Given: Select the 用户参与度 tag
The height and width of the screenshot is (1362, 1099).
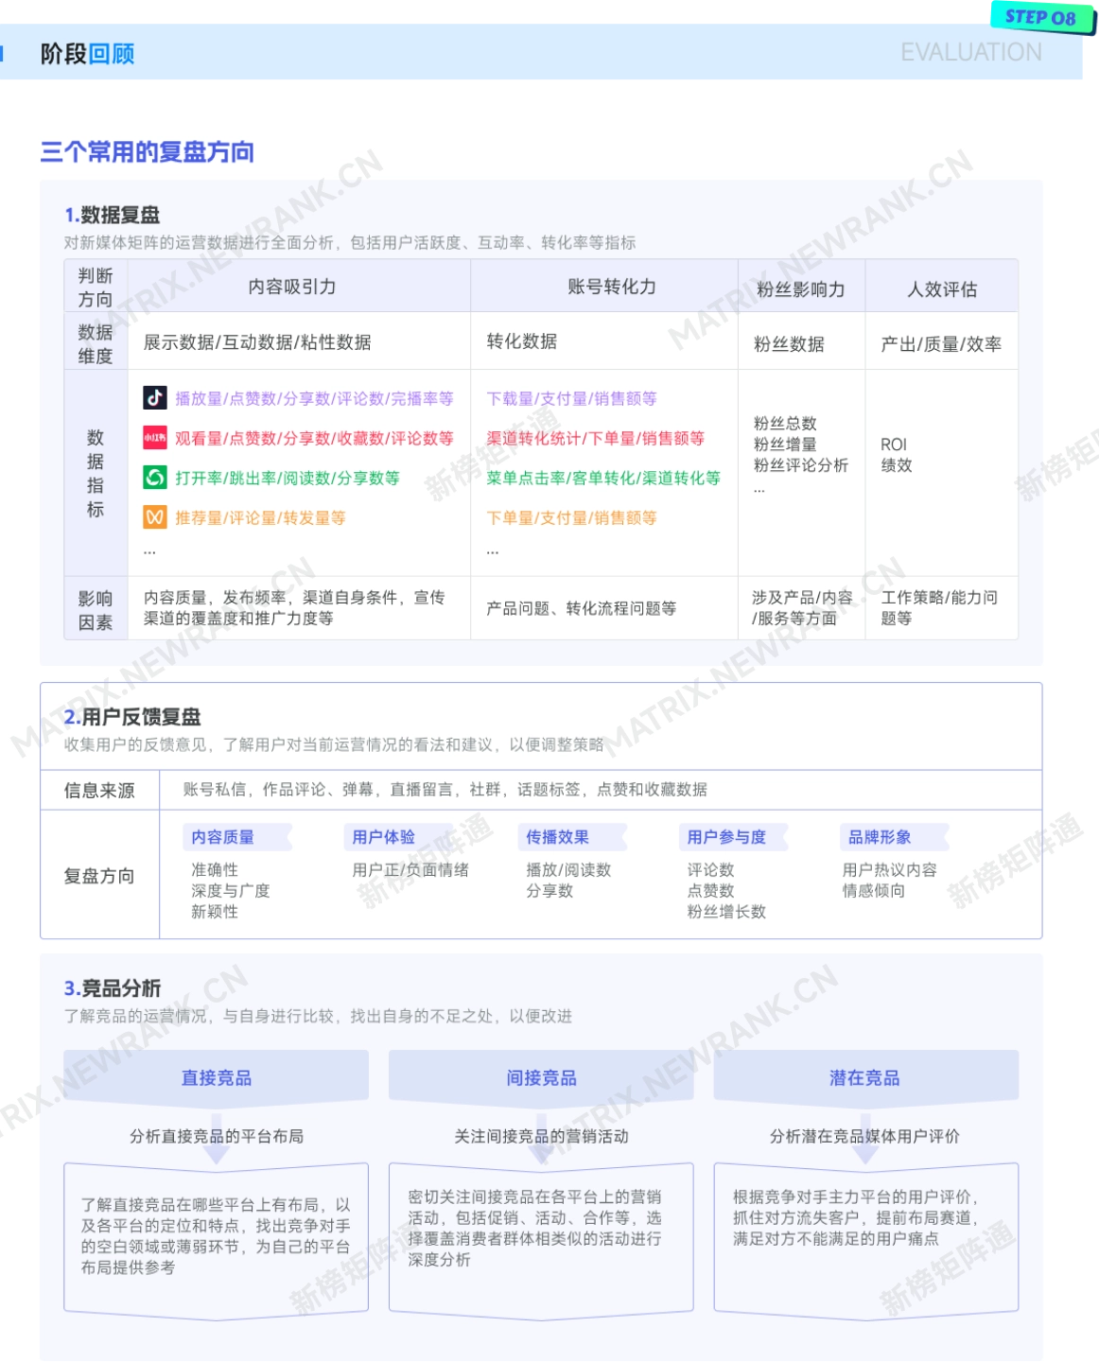Looking at the screenshot, I should 726,837.
